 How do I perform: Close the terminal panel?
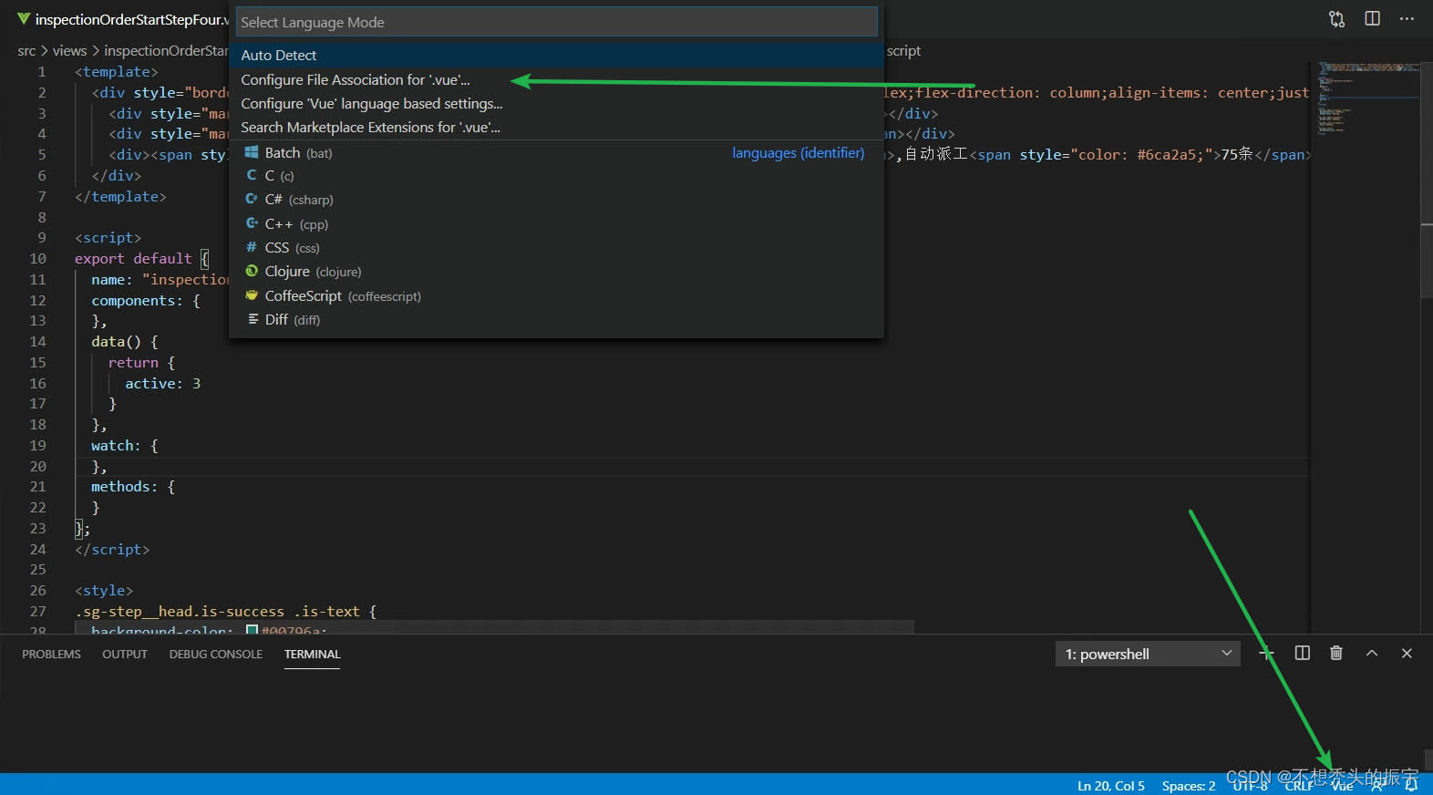click(1407, 653)
